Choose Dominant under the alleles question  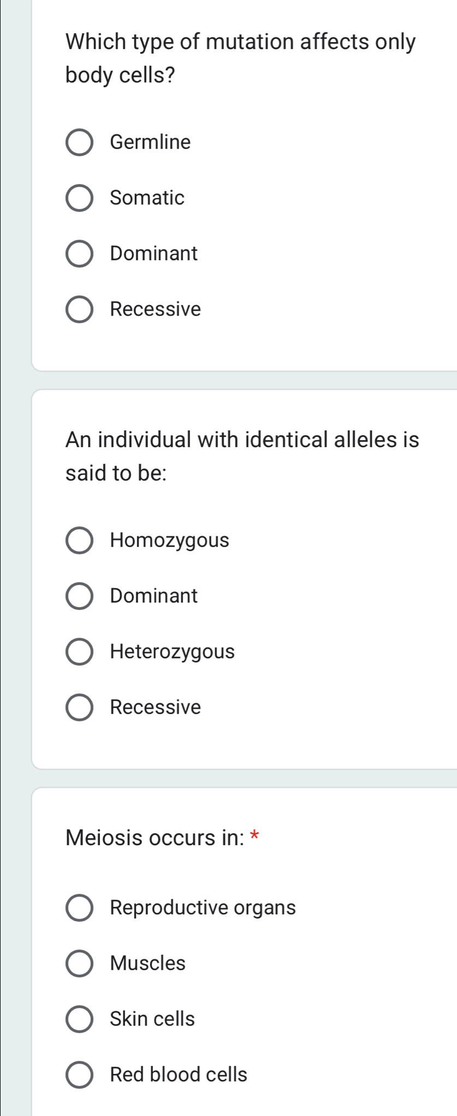click(x=80, y=597)
